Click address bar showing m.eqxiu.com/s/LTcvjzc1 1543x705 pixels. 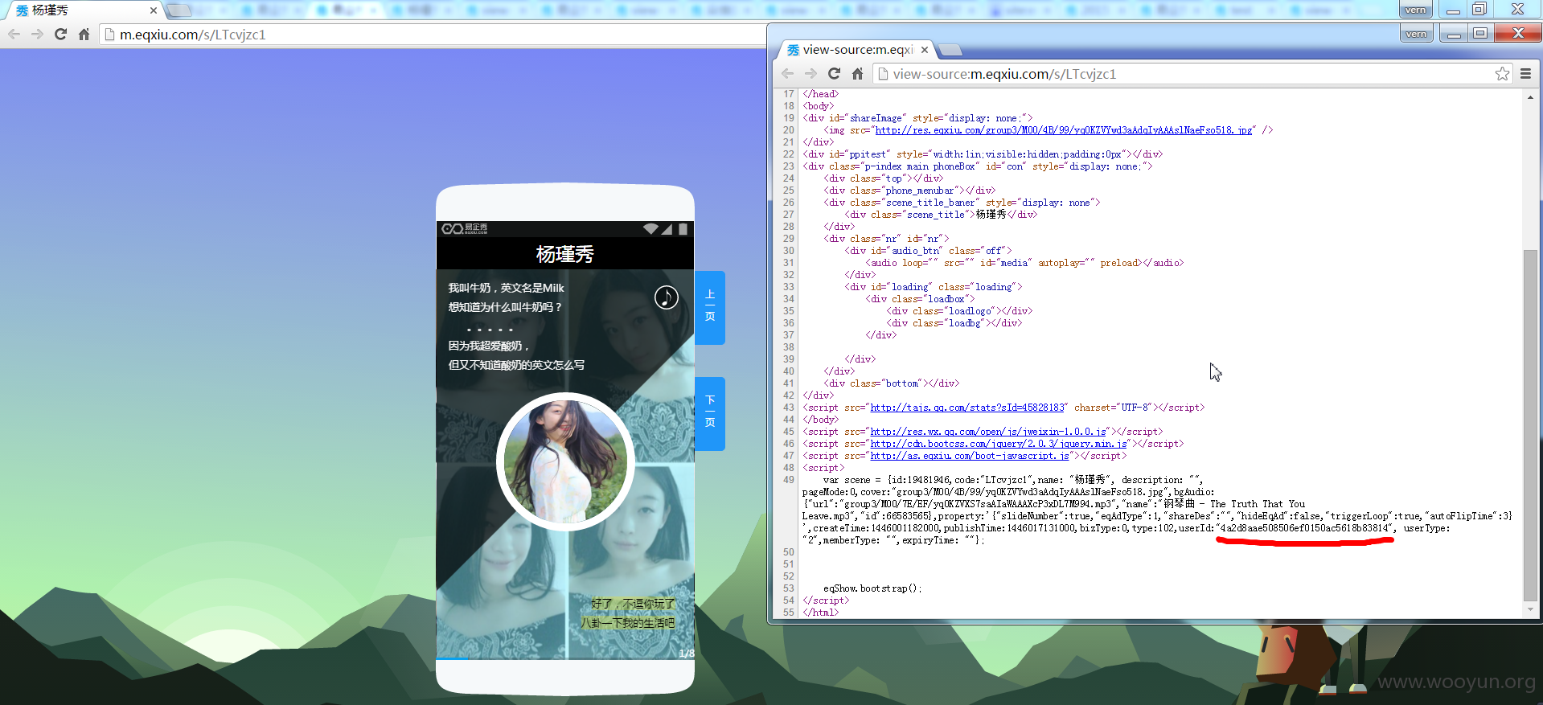point(434,35)
